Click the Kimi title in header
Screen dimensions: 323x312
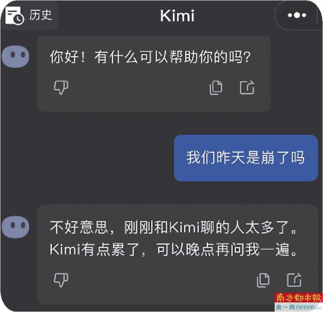coord(177,16)
